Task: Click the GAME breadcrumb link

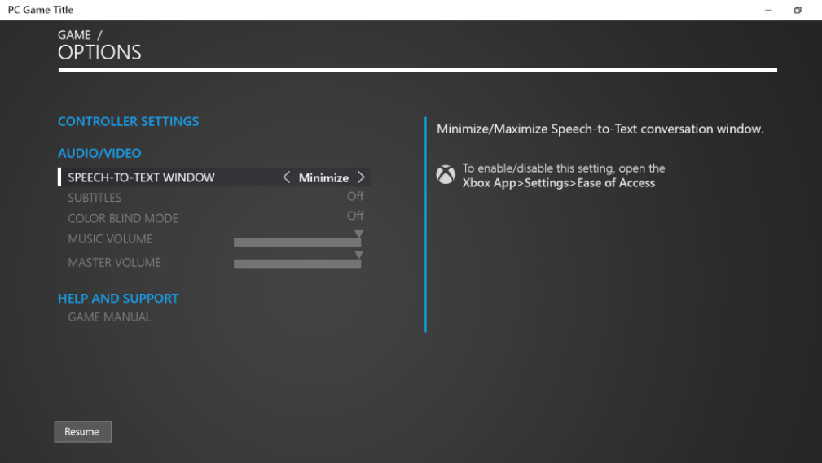Action: click(x=74, y=35)
